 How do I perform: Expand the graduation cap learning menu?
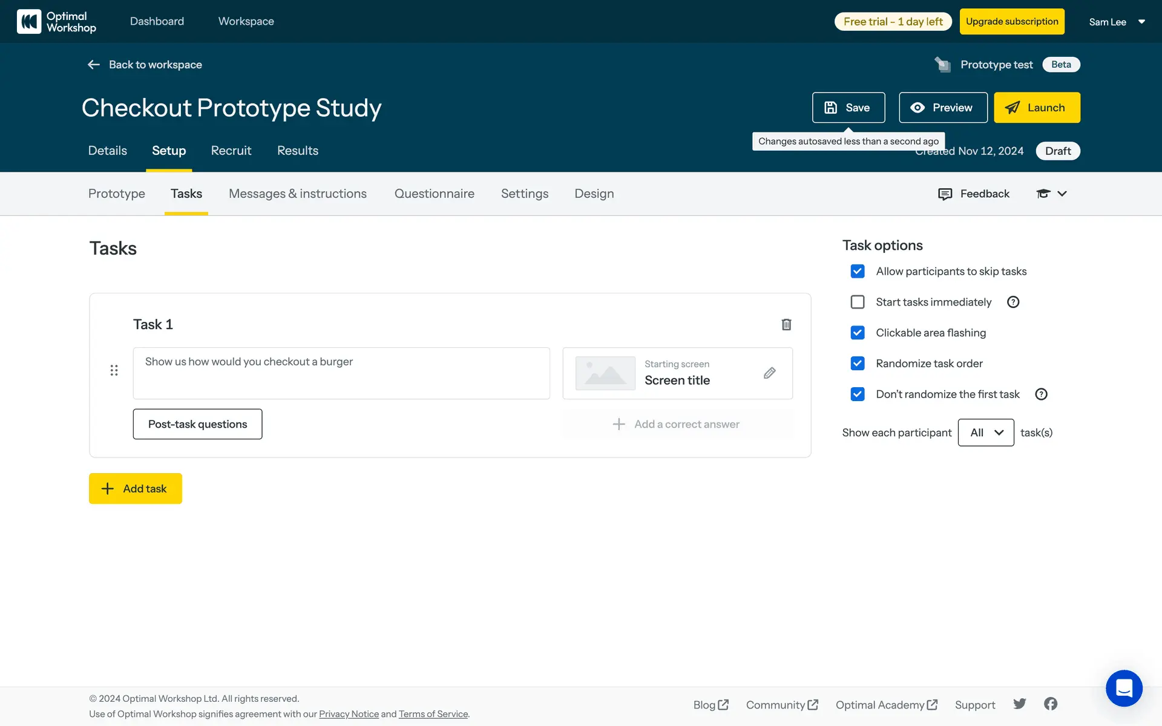point(1051,194)
